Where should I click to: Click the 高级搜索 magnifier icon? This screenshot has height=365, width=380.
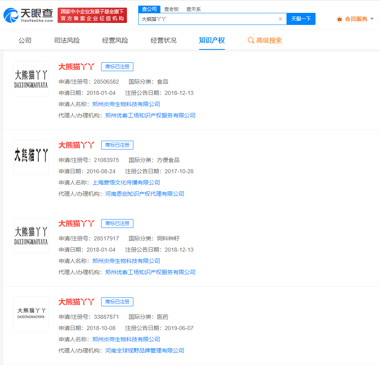coord(251,40)
